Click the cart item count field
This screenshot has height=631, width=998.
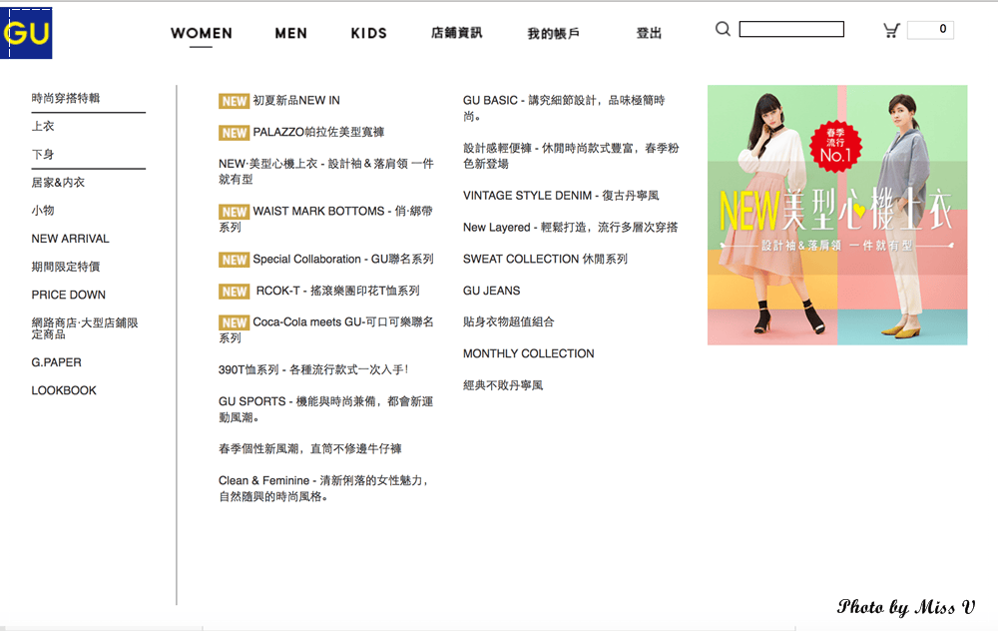pyautogui.click(x=930, y=29)
